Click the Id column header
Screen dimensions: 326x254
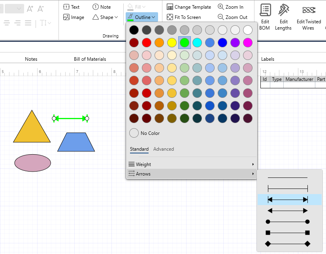[265, 79]
